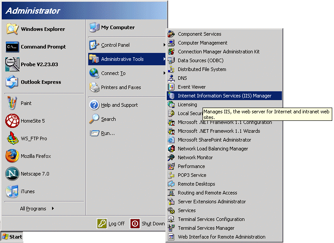Click the Log Off key icon
The height and width of the screenshot is (243, 334).
pyautogui.click(x=102, y=224)
